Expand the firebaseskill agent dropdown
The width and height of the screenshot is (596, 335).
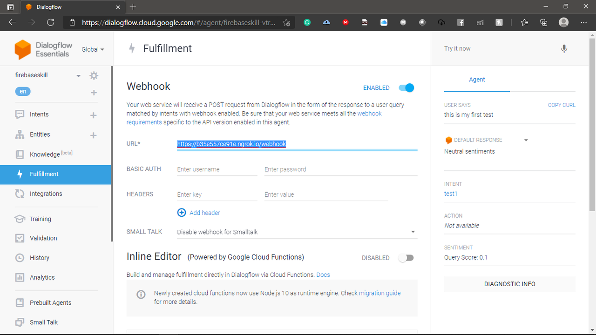point(79,76)
